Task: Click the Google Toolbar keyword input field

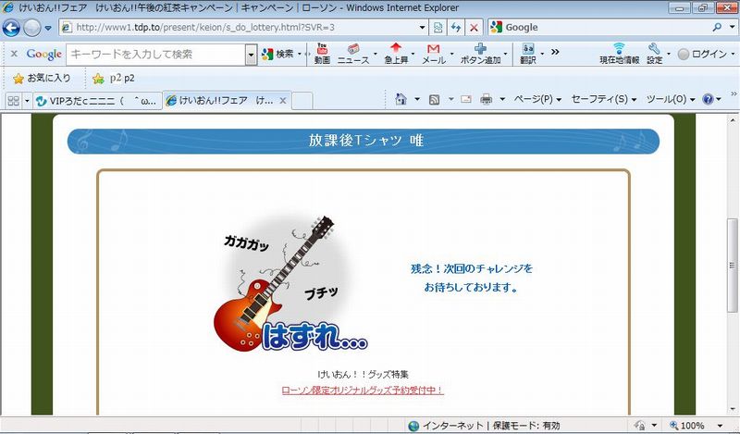Action: pyautogui.click(x=156, y=55)
